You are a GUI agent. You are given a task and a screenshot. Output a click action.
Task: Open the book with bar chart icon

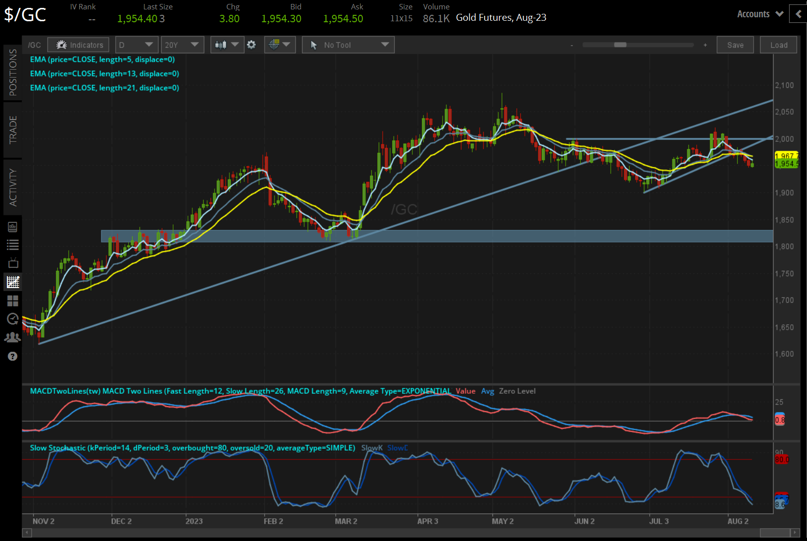[13, 227]
